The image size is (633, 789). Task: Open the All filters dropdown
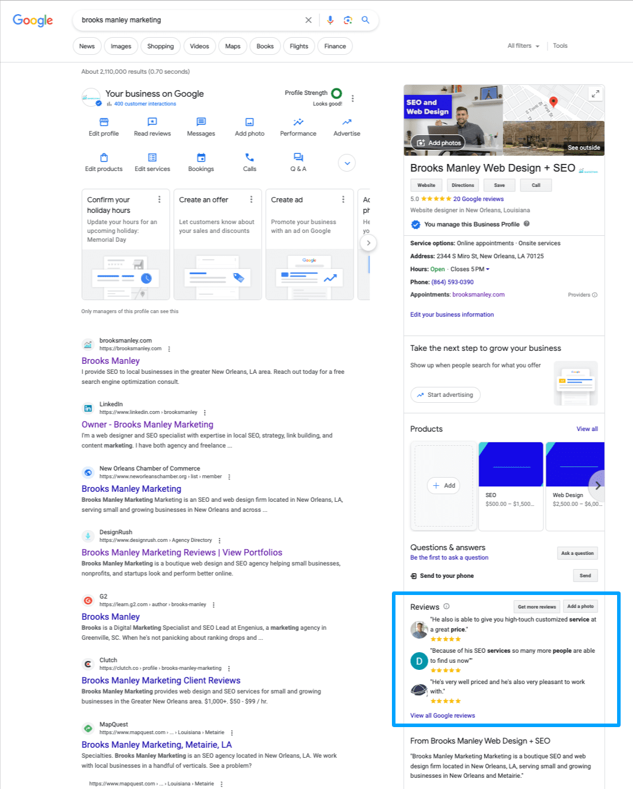click(x=523, y=46)
